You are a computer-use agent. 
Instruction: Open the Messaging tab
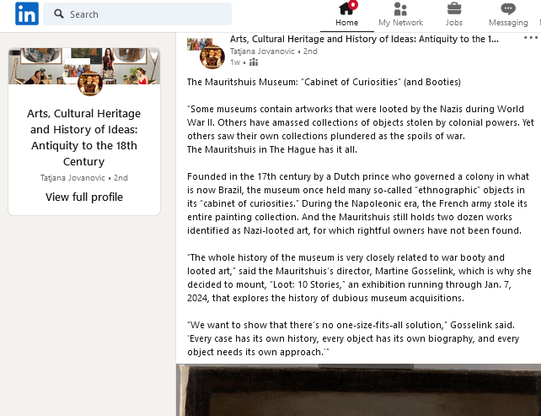pos(508,14)
